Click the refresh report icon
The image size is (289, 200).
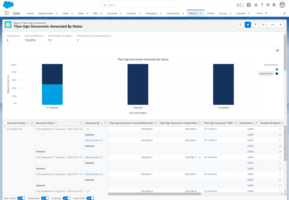coord(263,25)
